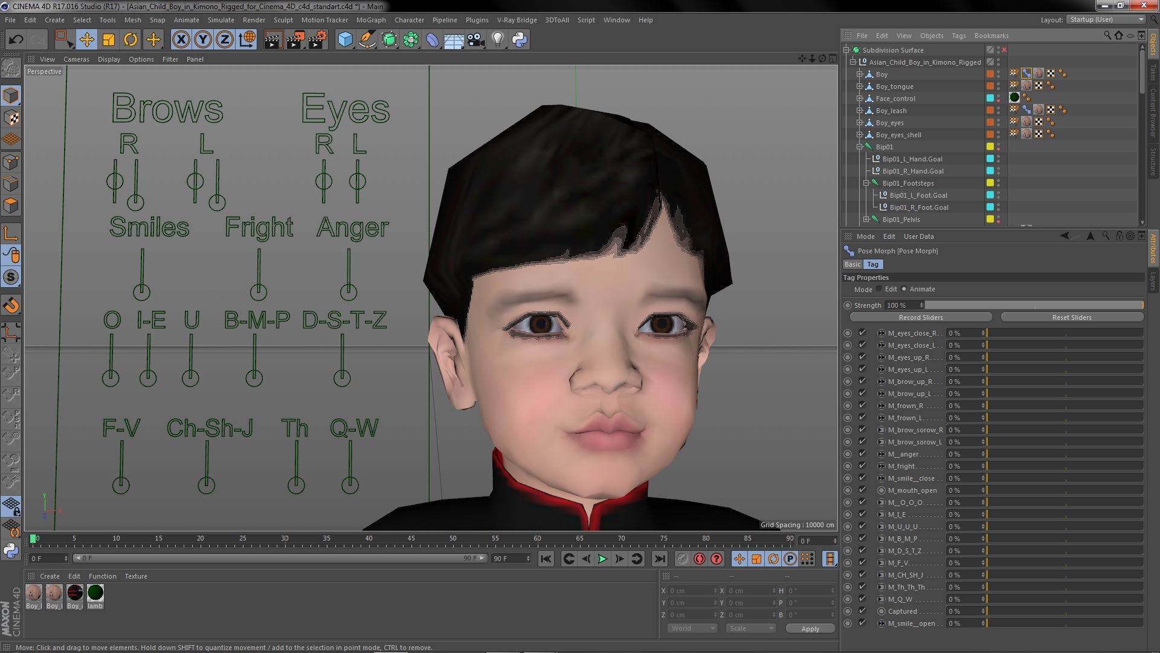Adjust the Strength slider bar

(1034, 305)
